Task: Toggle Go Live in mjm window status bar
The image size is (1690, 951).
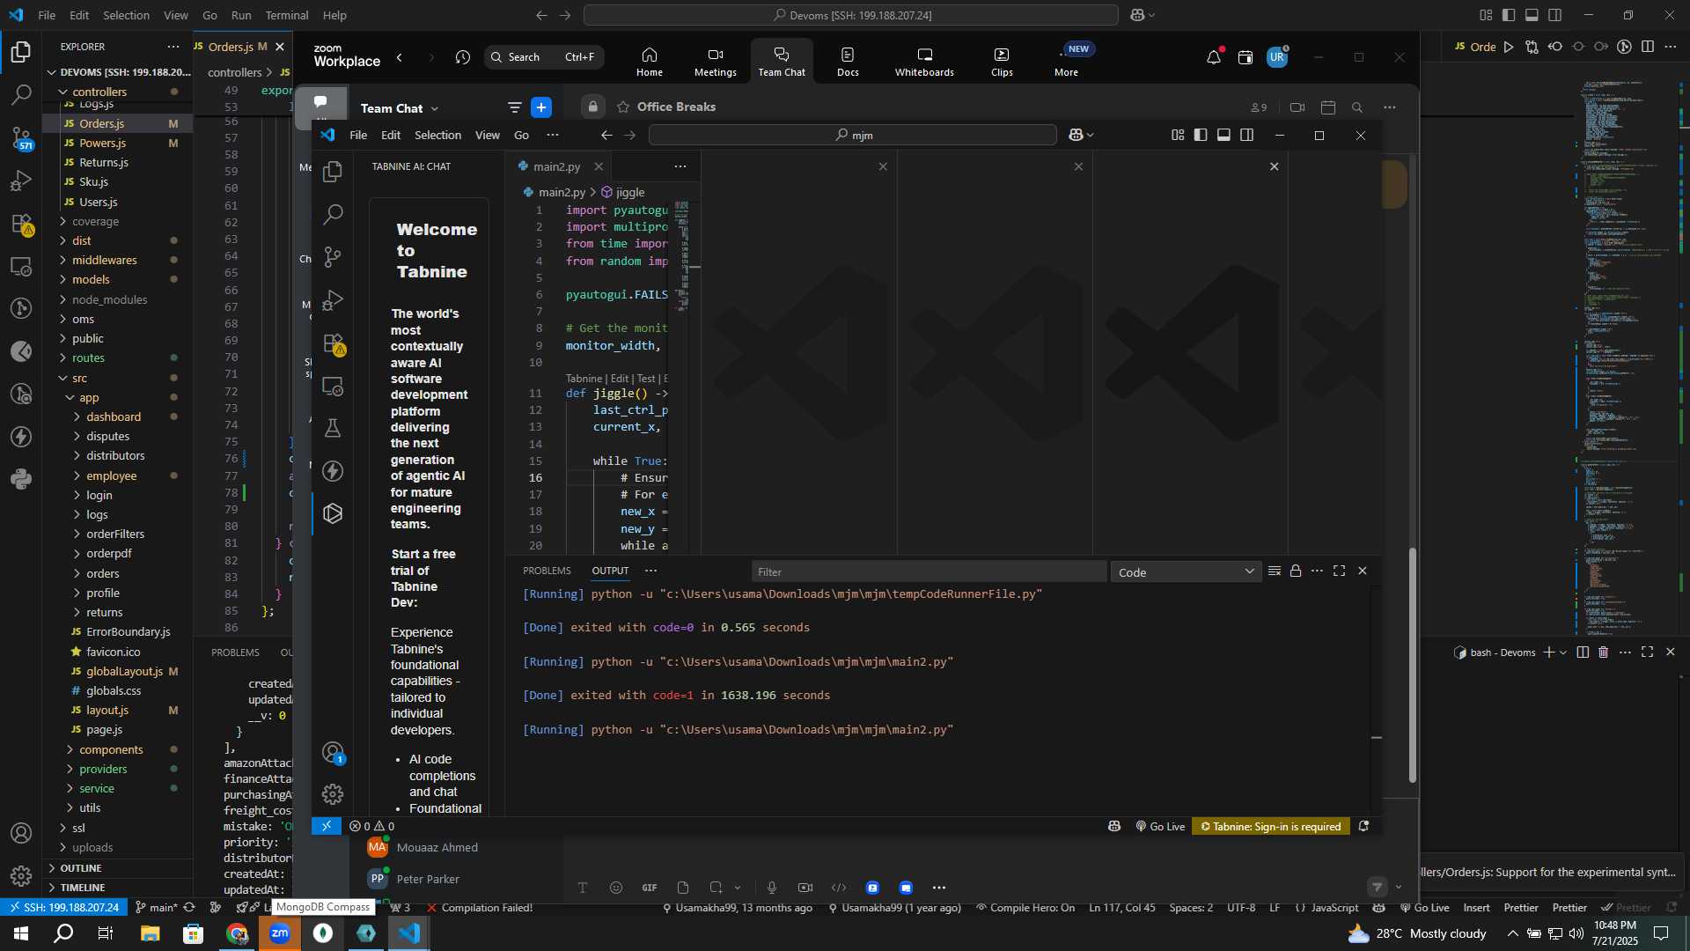Action: click(x=1160, y=827)
